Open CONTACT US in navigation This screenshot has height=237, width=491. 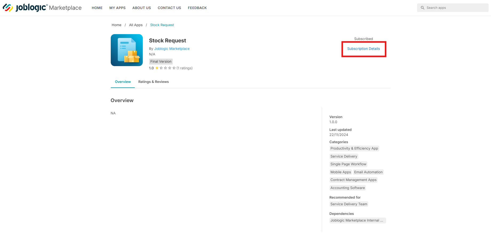169,8
